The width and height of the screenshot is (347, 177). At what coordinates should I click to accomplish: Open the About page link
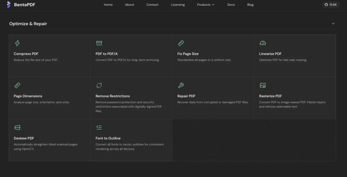tap(129, 5)
